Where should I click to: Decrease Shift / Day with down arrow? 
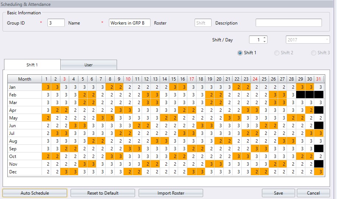pyautogui.click(x=265, y=41)
